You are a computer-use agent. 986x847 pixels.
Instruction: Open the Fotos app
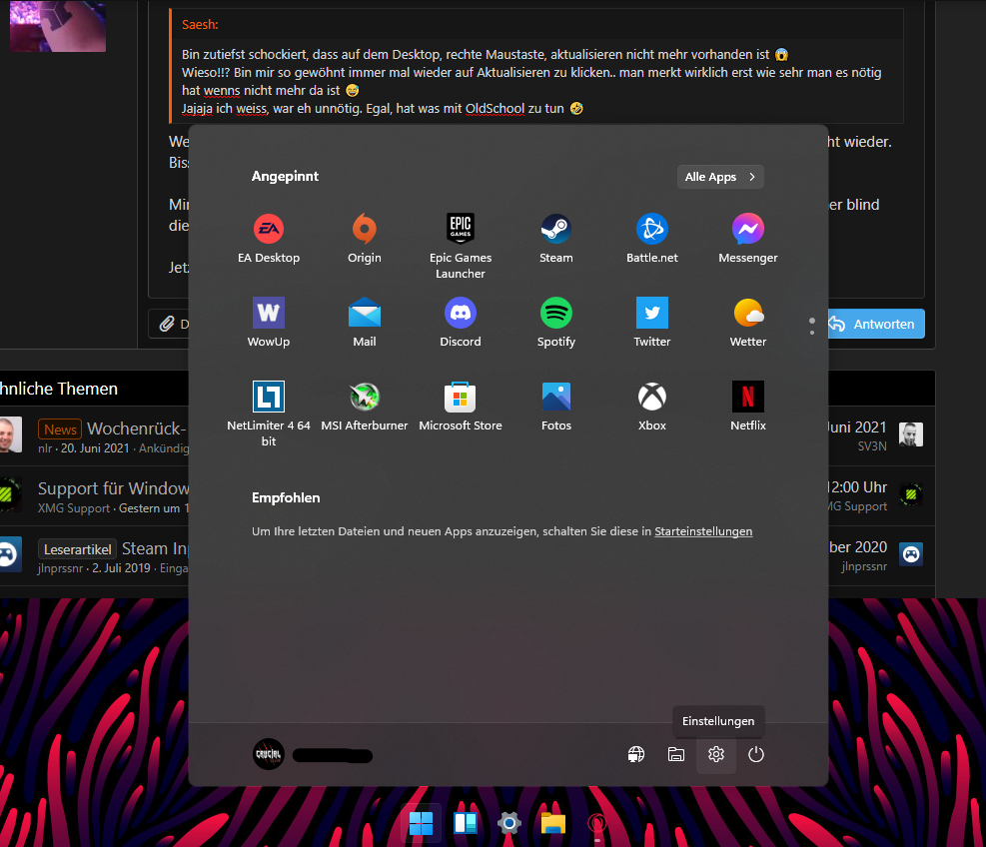coord(555,407)
